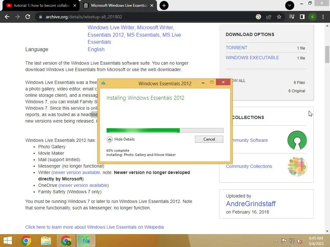Open Writer newer version available link
The width and height of the screenshot is (330, 247).
76,172
